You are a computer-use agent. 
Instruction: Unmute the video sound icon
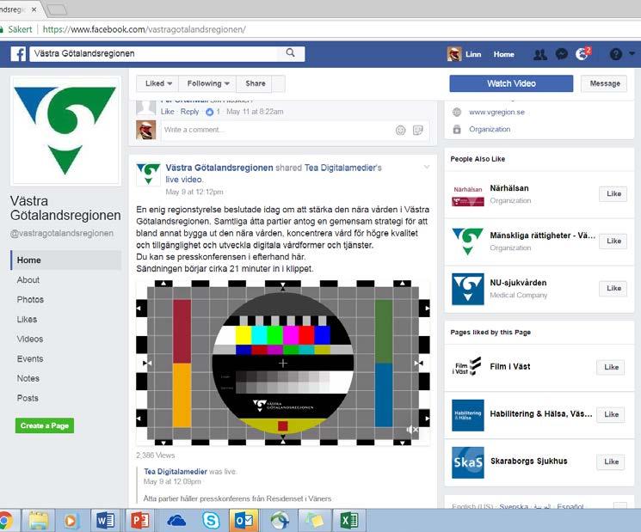tap(412, 430)
